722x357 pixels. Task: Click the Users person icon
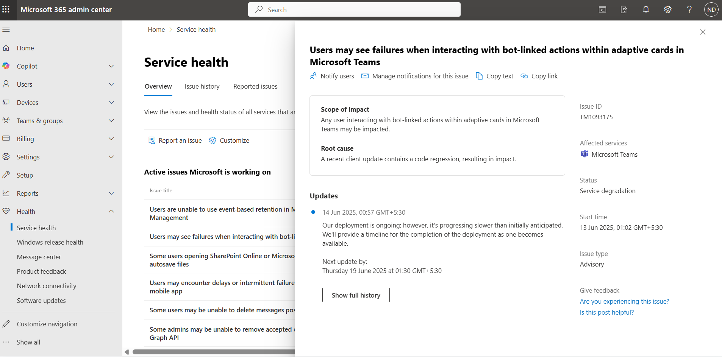click(6, 84)
